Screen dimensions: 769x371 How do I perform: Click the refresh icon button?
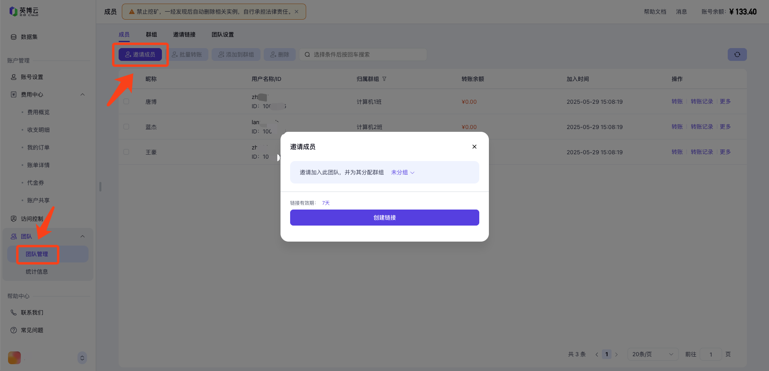[x=737, y=54]
